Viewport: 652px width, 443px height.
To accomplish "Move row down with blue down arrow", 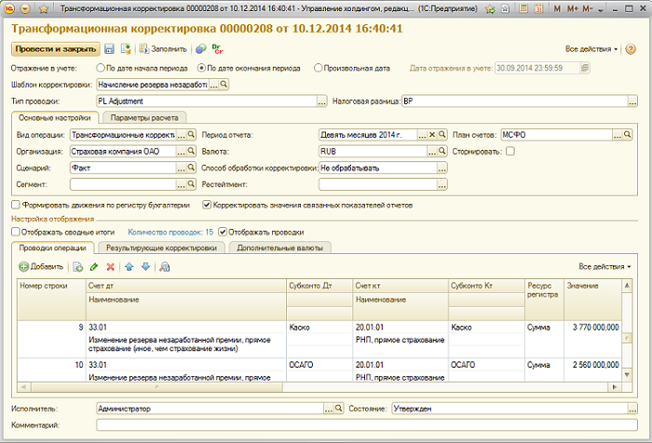I will (x=144, y=266).
